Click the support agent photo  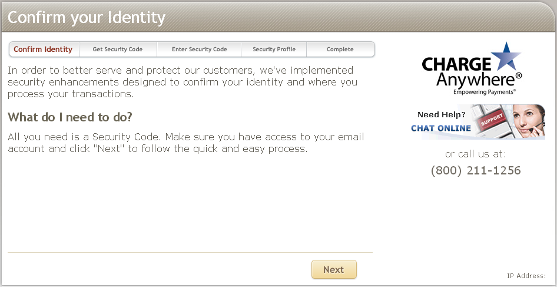pyautogui.click(x=529, y=121)
